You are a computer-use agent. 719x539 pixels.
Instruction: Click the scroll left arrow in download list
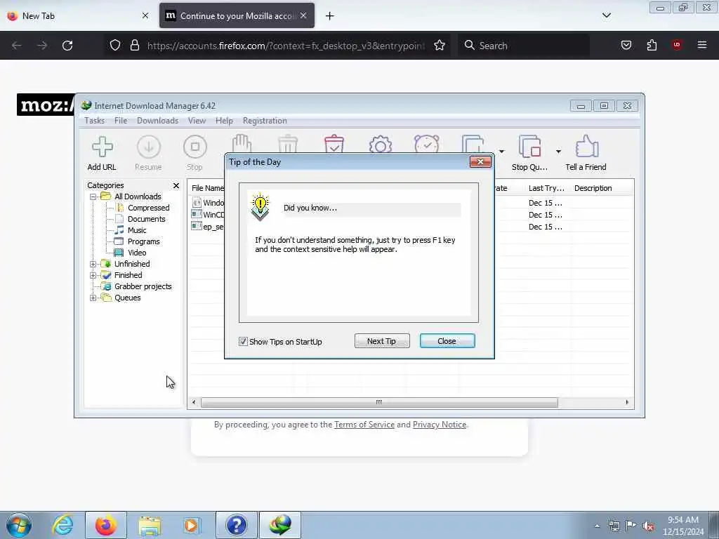pos(194,402)
